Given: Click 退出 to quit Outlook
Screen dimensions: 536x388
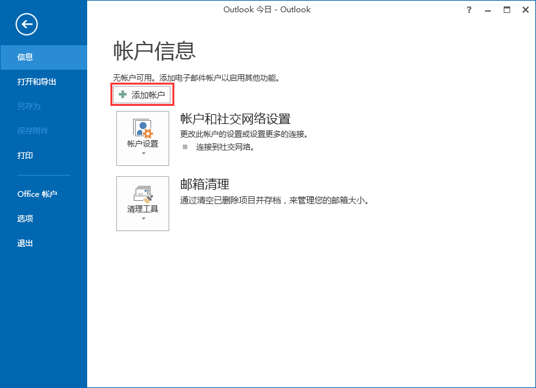Looking at the screenshot, I should click(25, 243).
